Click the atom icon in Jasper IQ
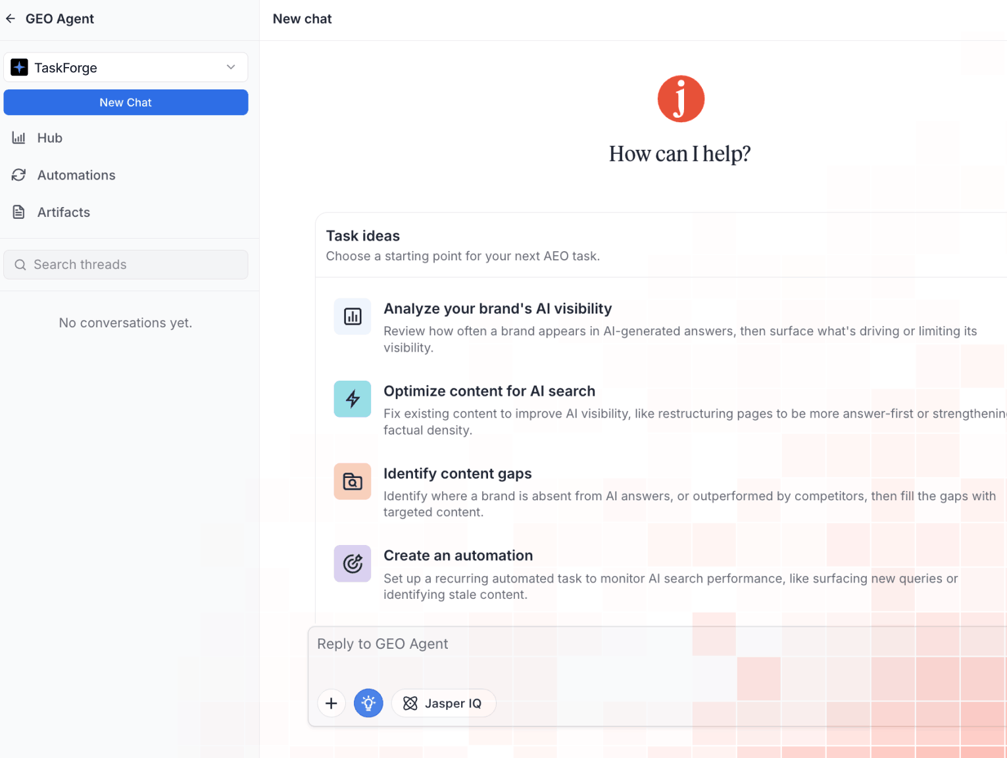Viewport: 1007px width, 758px height. 410,703
